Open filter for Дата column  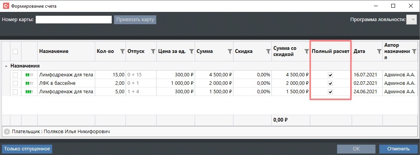(379, 51)
